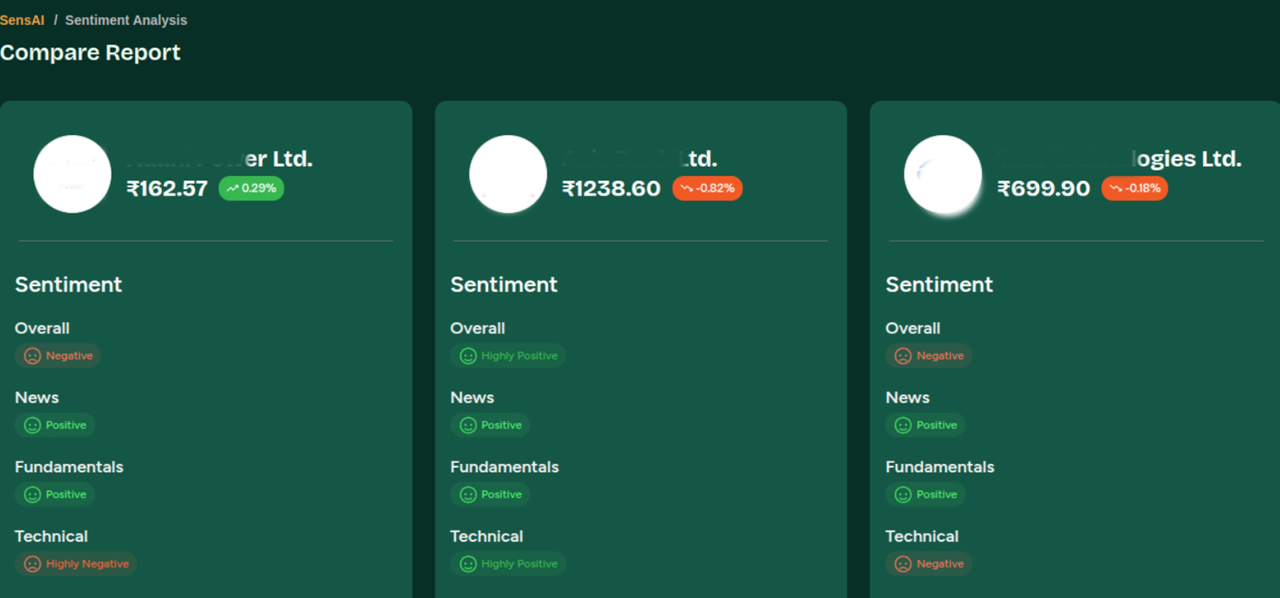Open the SensAI breadcrumb link
The height and width of the screenshot is (598, 1280).
22,20
